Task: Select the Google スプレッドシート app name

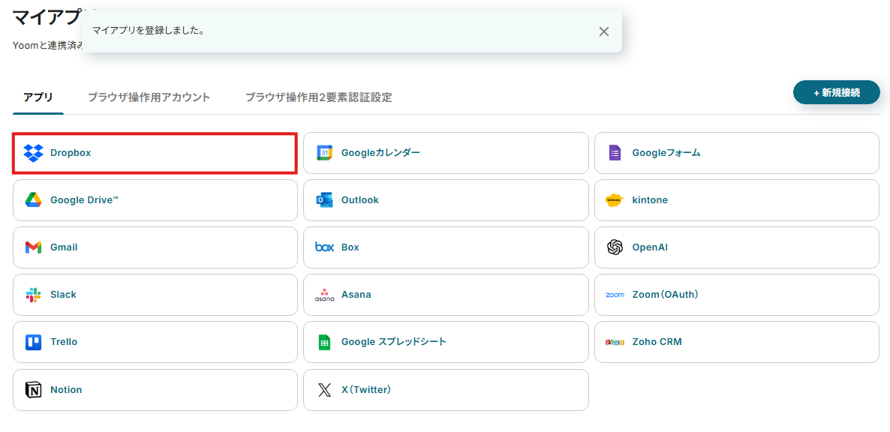Action: tap(393, 342)
